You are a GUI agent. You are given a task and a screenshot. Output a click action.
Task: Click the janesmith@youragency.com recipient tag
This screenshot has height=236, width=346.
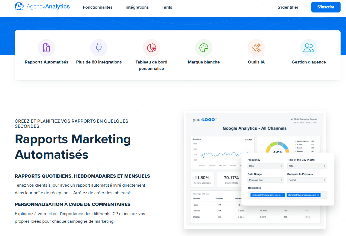click(x=267, y=195)
